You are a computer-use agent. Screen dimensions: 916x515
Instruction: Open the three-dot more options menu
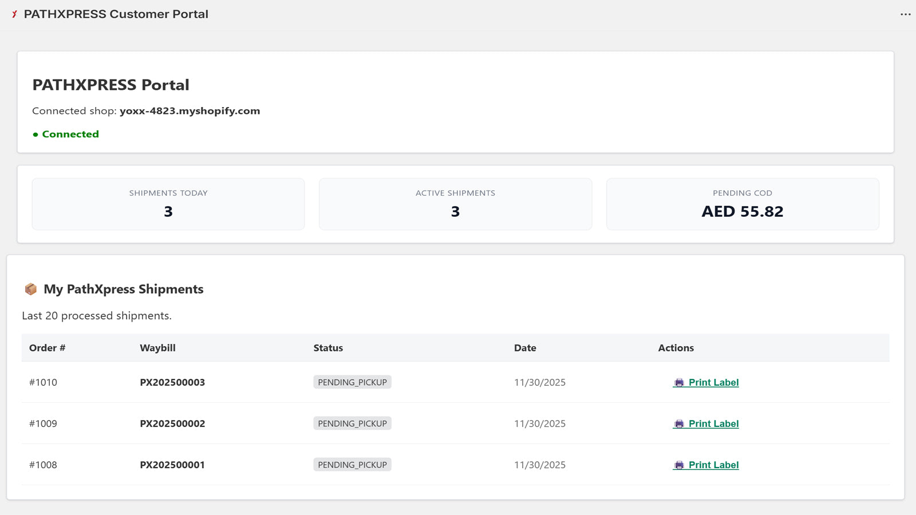point(905,14)
